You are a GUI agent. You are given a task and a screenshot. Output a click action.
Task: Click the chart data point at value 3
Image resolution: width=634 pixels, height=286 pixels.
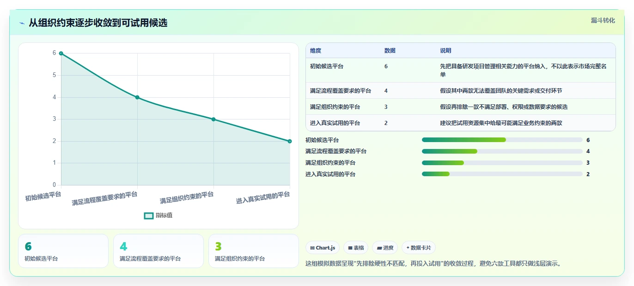coord(213,119)
